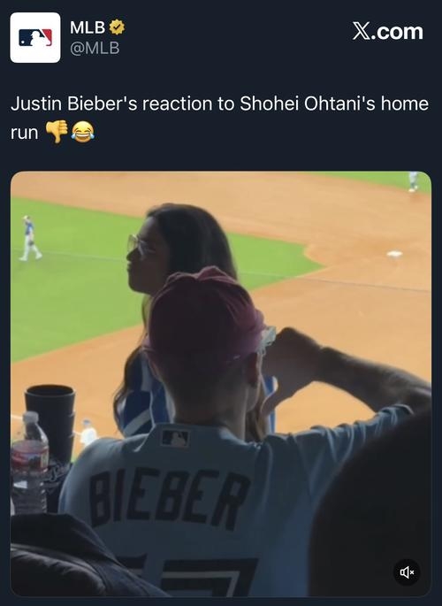Click the white base on the infield

[394, 254]
